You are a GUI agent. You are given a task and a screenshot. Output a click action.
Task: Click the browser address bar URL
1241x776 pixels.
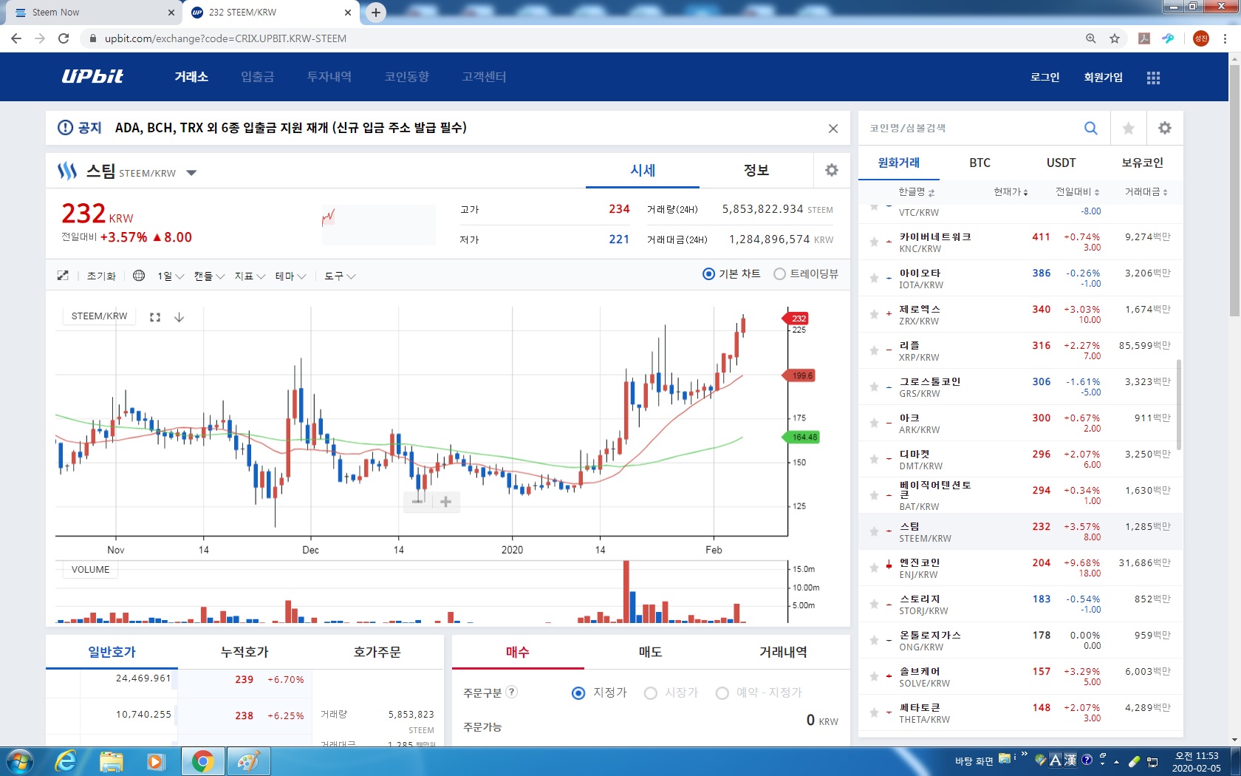tap(225, 38)
